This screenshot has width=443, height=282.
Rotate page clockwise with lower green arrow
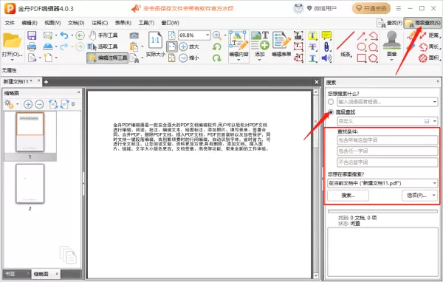(x=216, y=58)
